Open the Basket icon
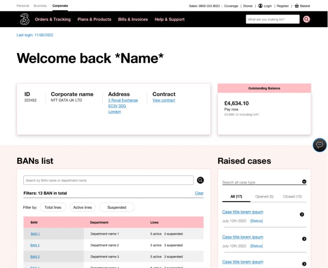328x268 pixels. (x=297, y=6)
